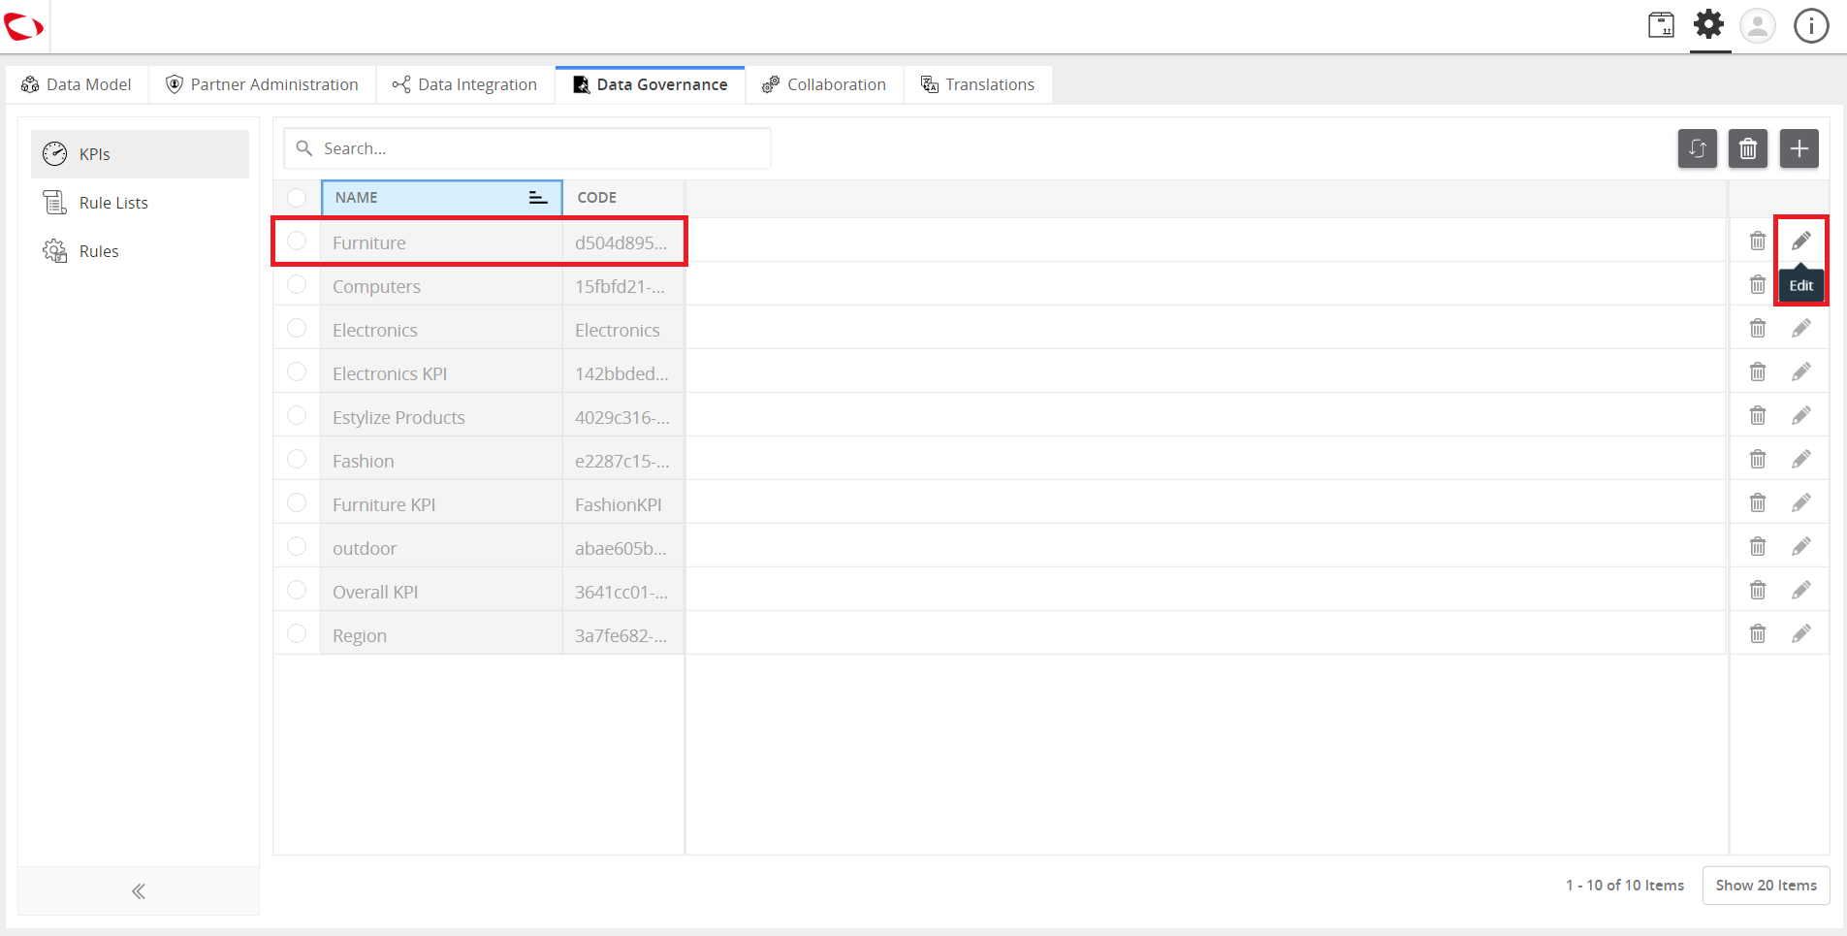Click the Search input field
Viewport: 1847px width, 936px height.
point(527,148)
